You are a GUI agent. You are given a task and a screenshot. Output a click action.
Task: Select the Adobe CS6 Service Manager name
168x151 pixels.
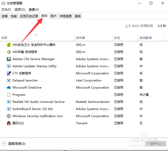34,59
